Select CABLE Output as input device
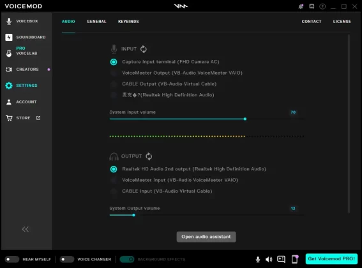362x268 pixels. [163, 84]
